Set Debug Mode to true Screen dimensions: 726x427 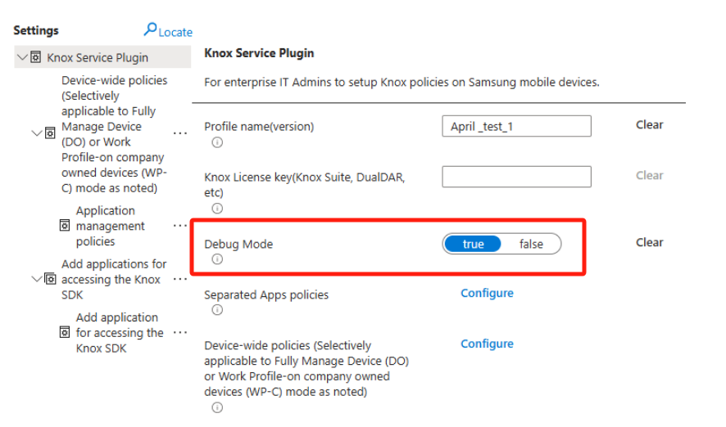pyautogui.click(x=473, y=244)
